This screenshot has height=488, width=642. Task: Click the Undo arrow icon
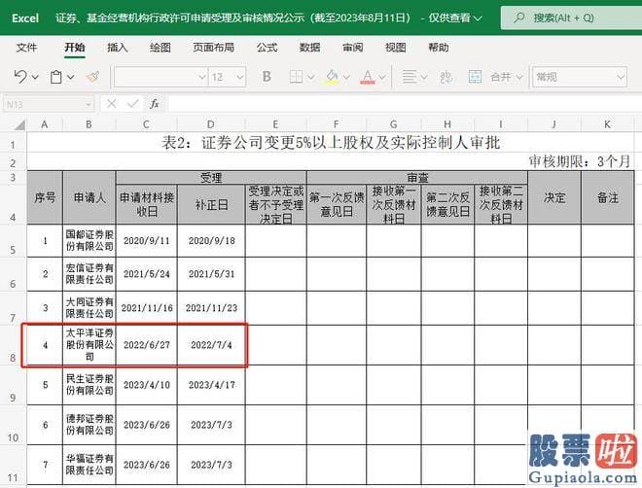[20, 77]
